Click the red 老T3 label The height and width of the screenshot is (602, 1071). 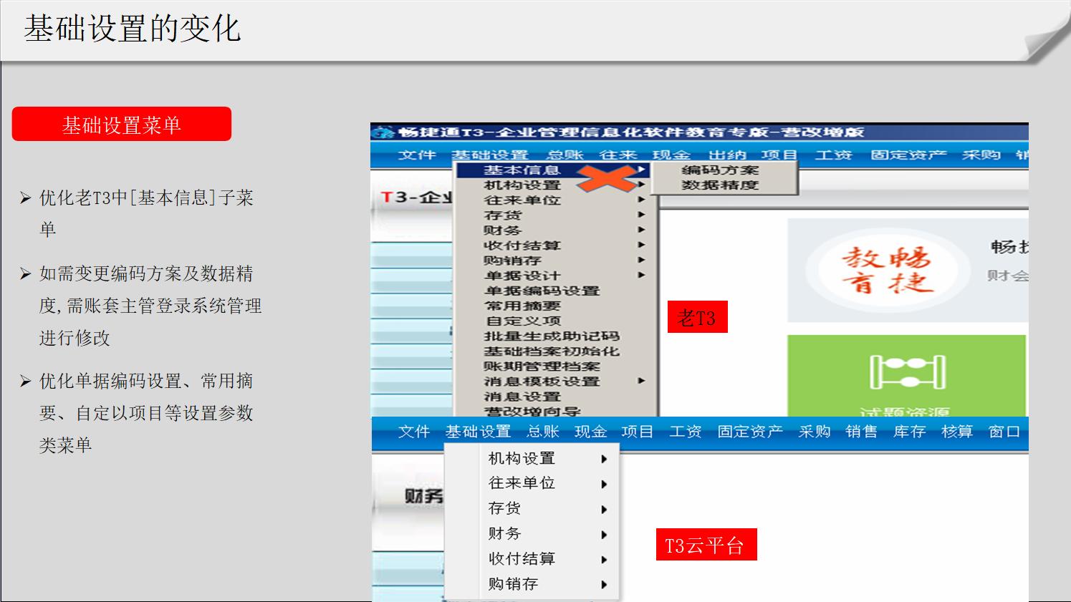coord(697,317)
